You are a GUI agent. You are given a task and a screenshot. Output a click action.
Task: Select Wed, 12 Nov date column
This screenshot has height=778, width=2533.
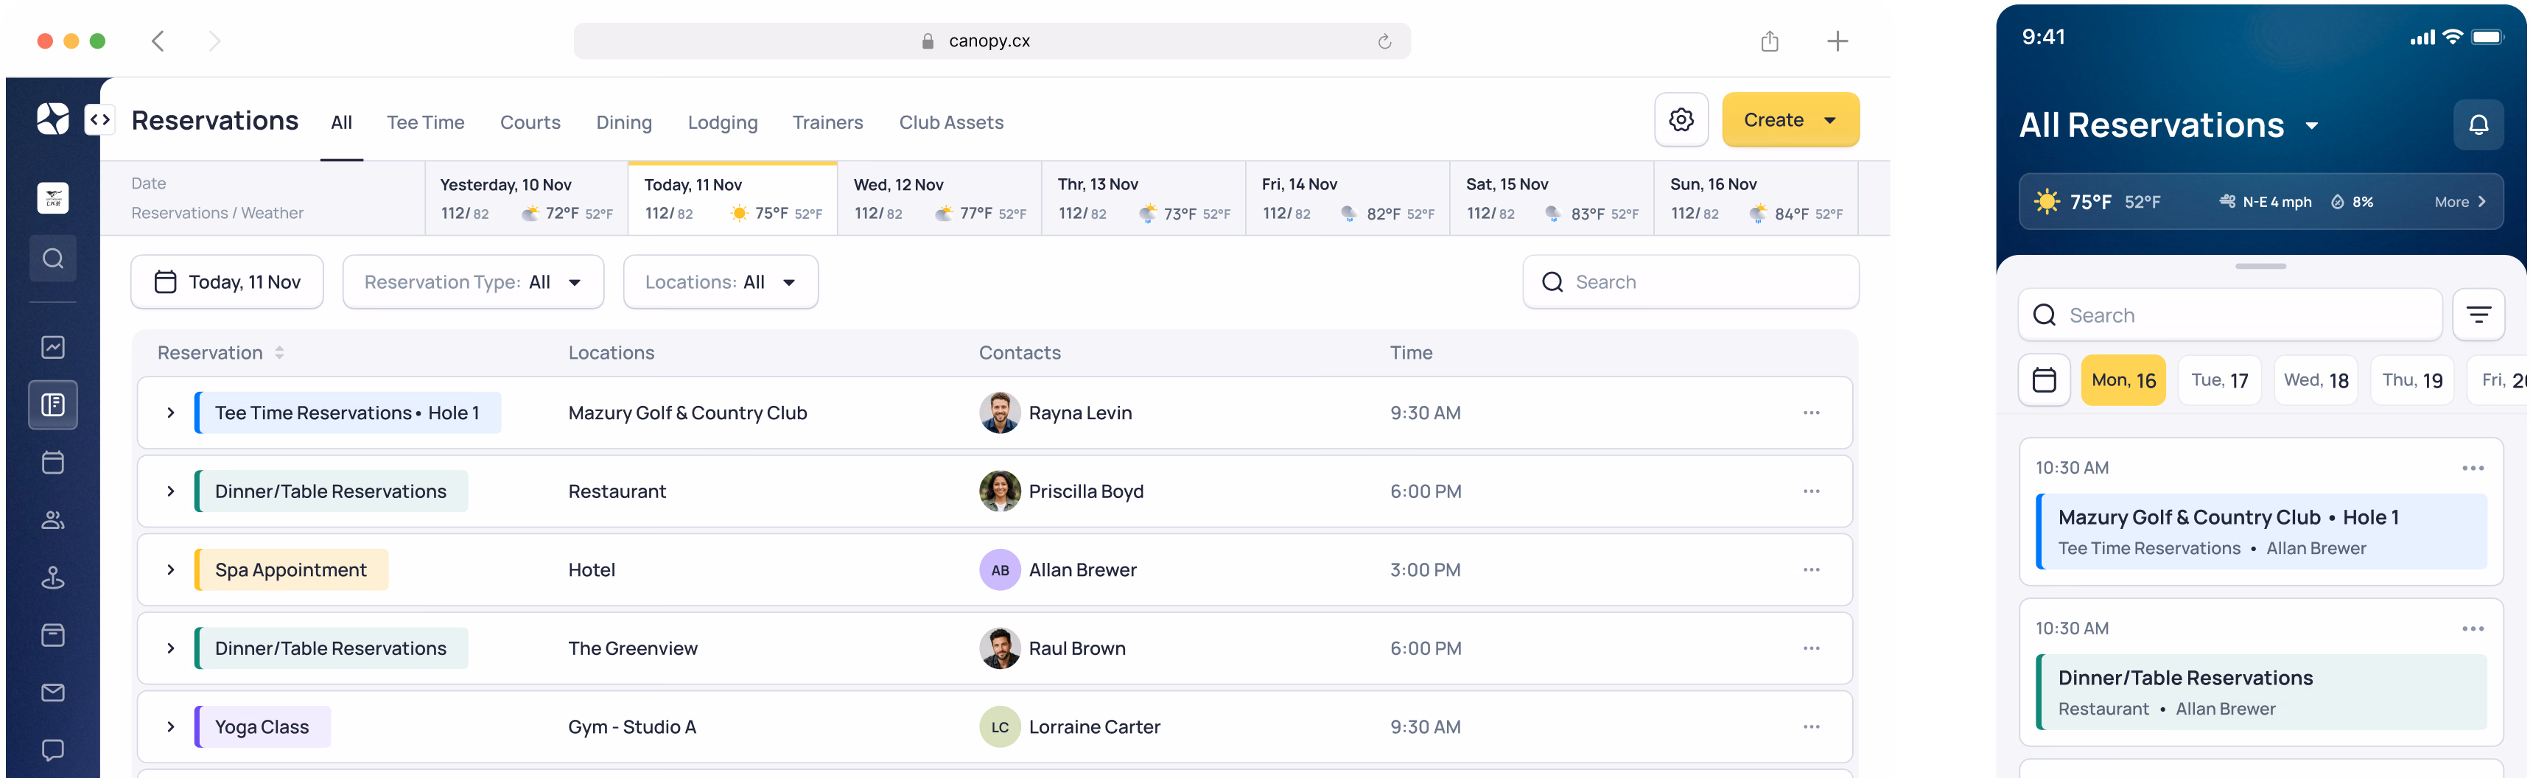pyautogui.click(x=939, y=199)
